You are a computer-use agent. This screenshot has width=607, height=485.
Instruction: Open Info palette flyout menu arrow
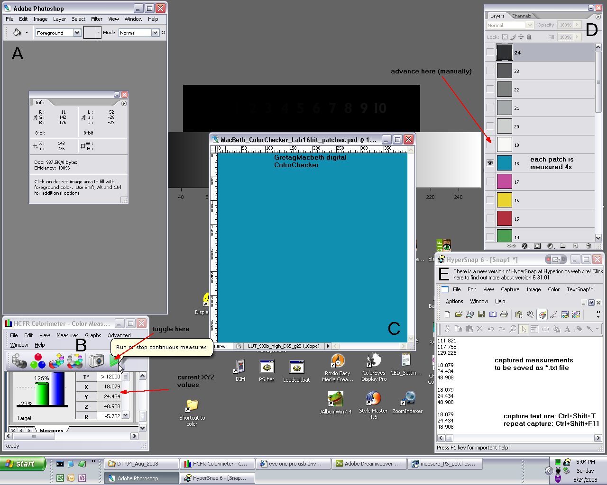click(124, 103)
